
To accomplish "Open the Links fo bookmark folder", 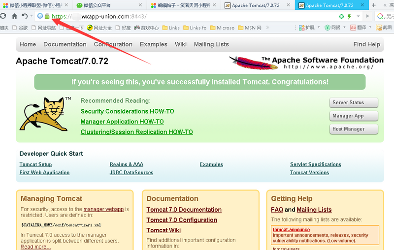I will [x=195, y=28].
